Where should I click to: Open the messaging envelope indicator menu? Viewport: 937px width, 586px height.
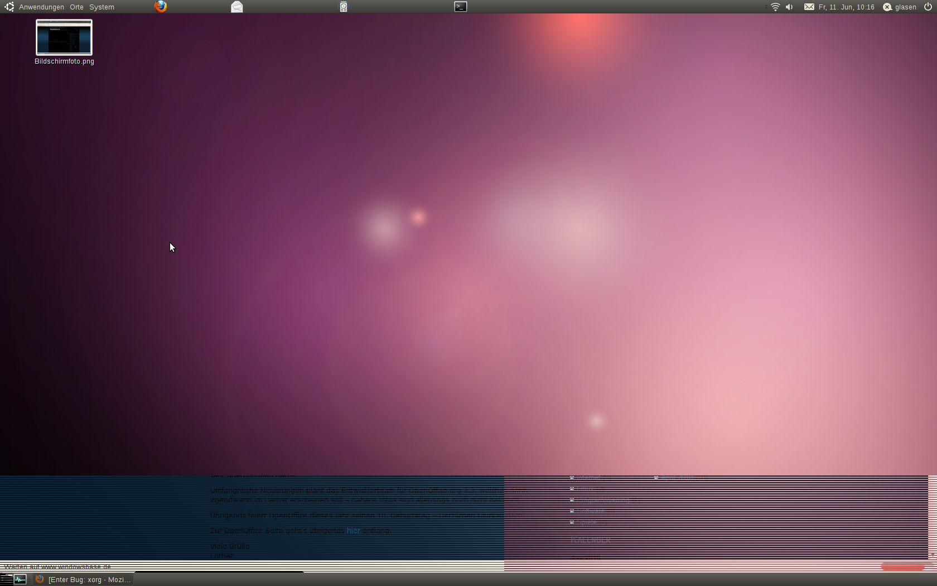click(x=809, y=7)
